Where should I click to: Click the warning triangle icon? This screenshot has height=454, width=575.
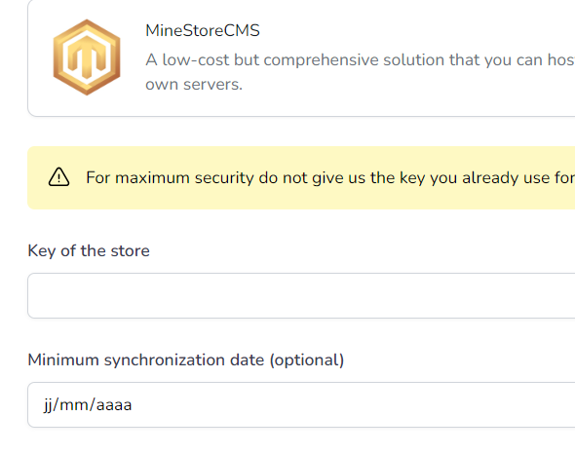click(x=58, y=177)
